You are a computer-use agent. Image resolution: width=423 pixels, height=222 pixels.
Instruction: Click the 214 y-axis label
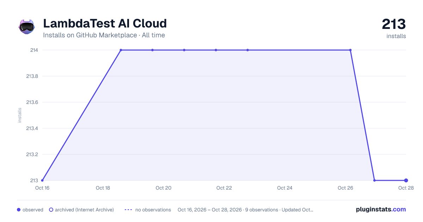pyautogui.click(x=34, y=50)
